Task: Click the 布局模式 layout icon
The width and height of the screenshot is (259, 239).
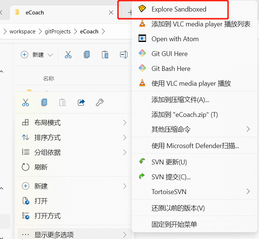Action: (x=26, y=122)
